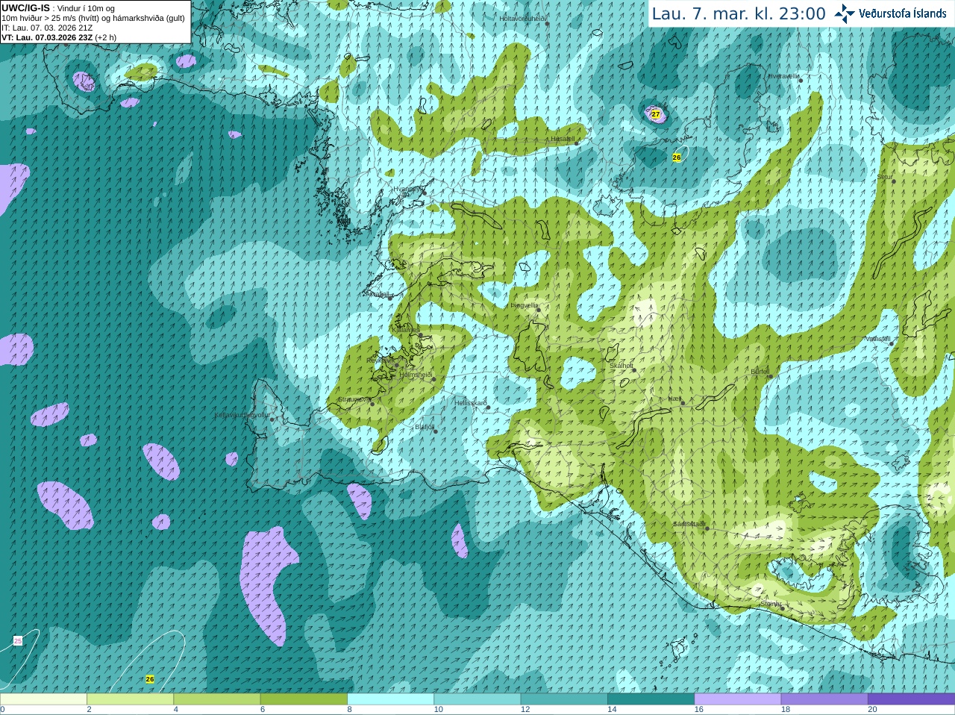
Task: Click the 'VT: Lau. 07.03.2026 23Z' line
Action: point(47,37)
